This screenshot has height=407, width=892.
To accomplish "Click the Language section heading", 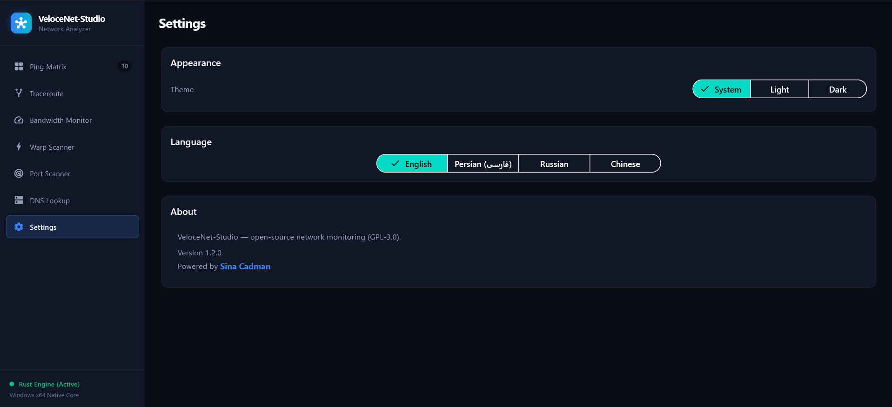I will [x=191, y=142].
